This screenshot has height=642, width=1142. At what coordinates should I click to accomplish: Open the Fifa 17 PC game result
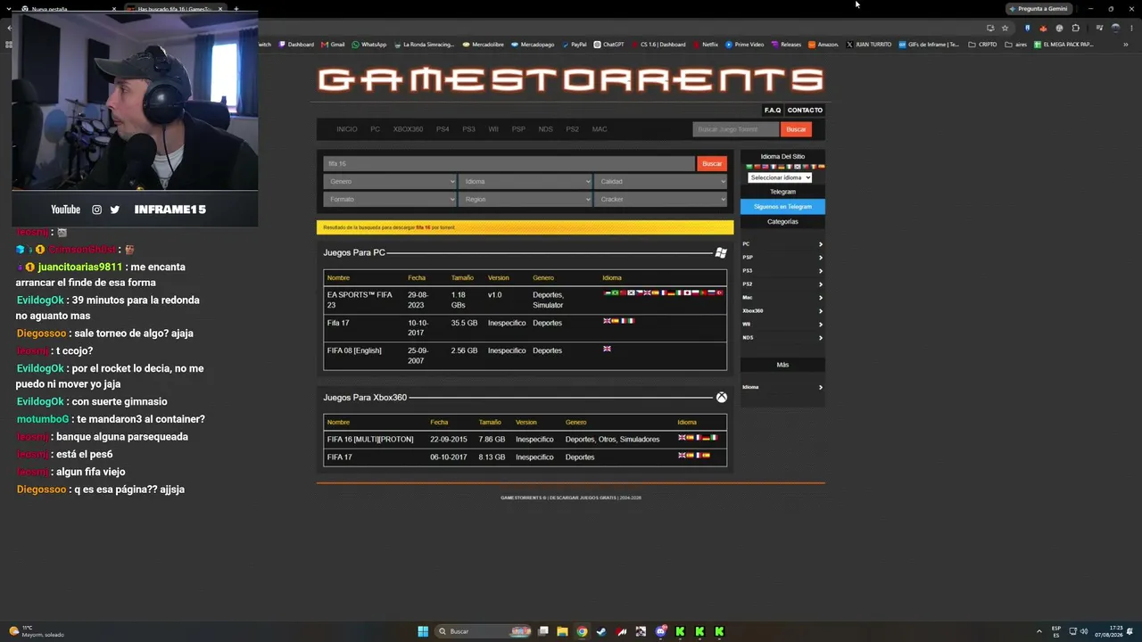[338, 323]
